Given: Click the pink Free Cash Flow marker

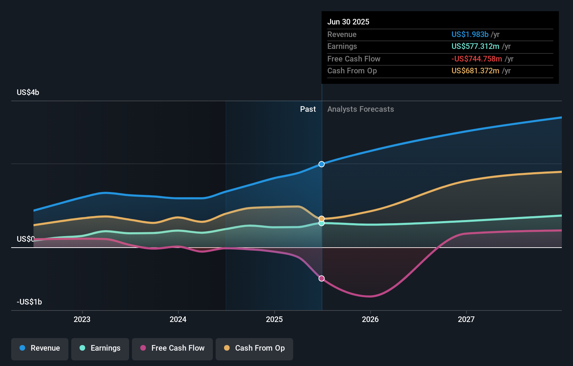Looking at the screenshot, I should tap(321, 278).
